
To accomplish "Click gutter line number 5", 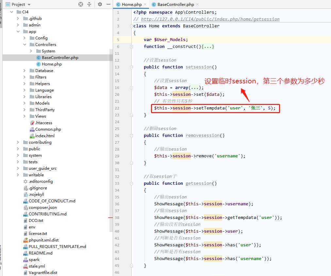I will (x=118, y=40).
